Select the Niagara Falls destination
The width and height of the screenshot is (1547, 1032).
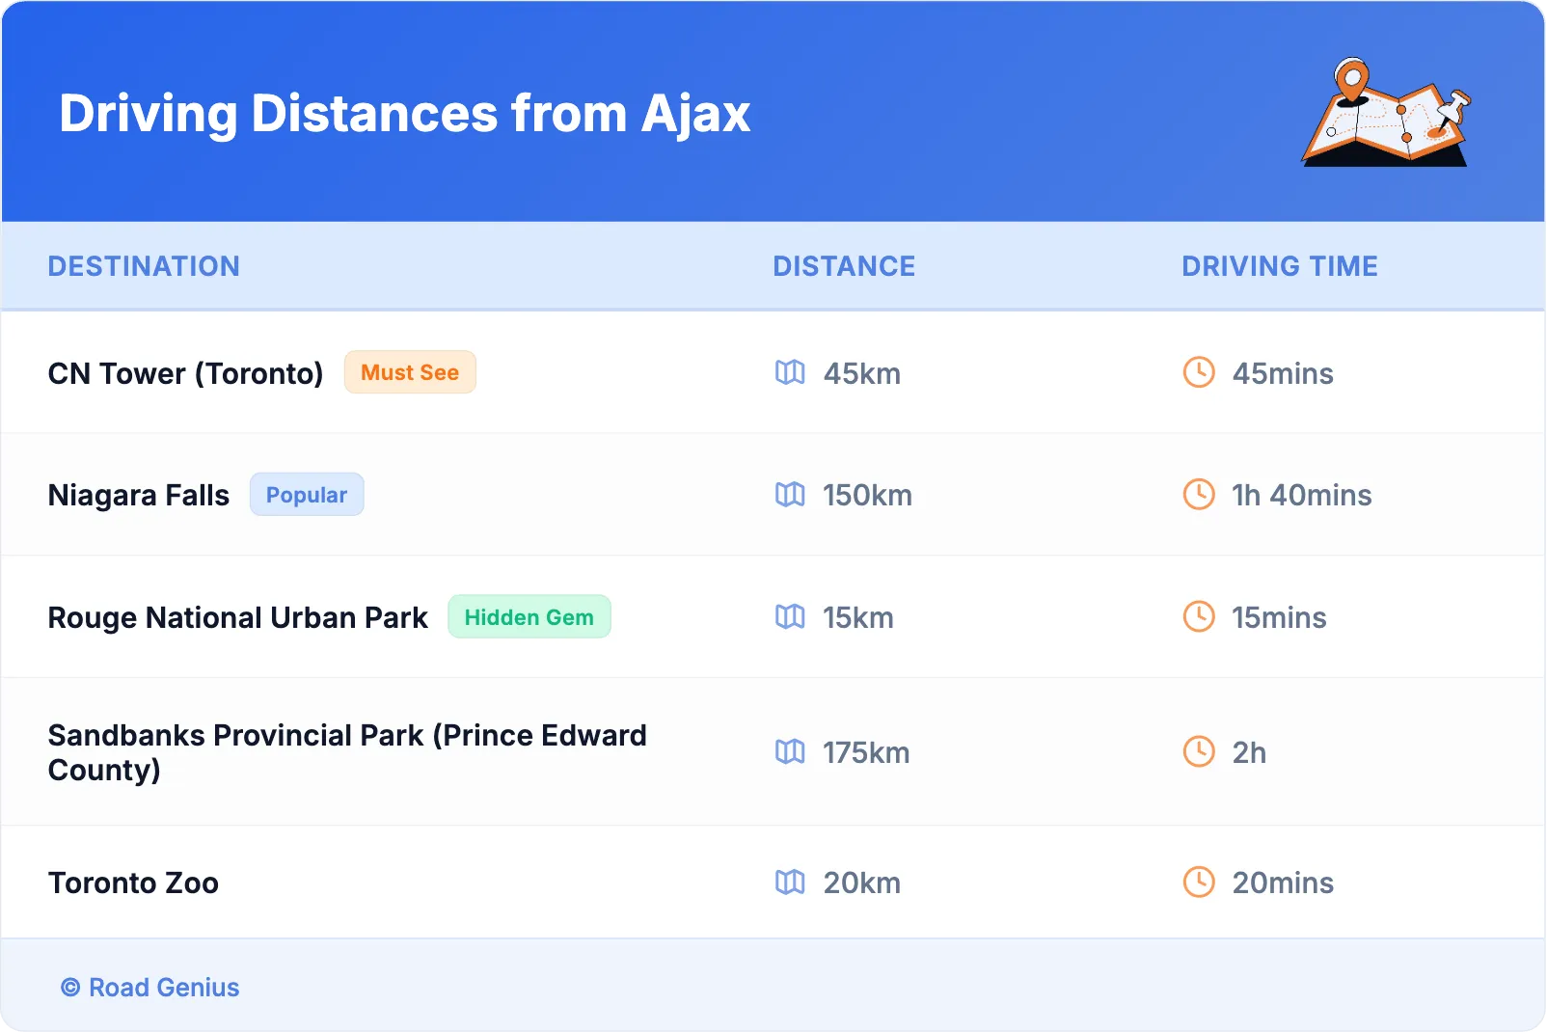point(139,495)
